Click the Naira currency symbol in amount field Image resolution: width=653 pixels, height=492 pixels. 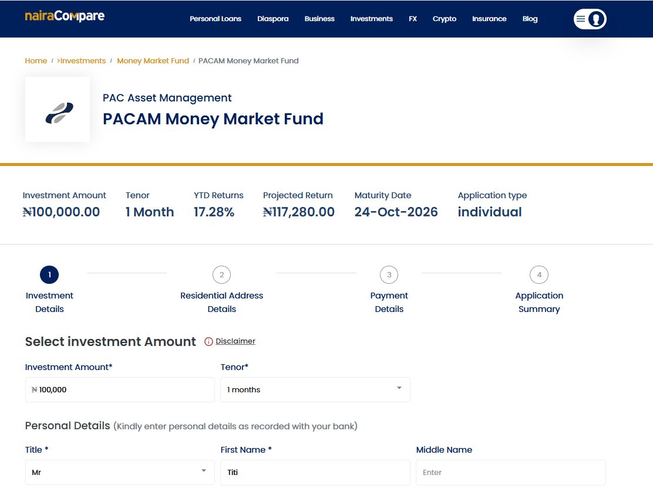point(35,390)
